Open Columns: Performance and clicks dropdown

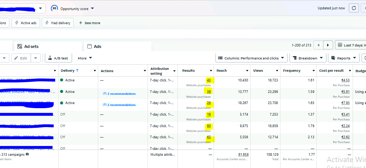(252, 58)
